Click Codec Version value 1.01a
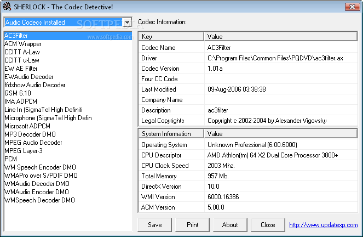This screenshot has width=363, height=237. (x=215, y=69)
